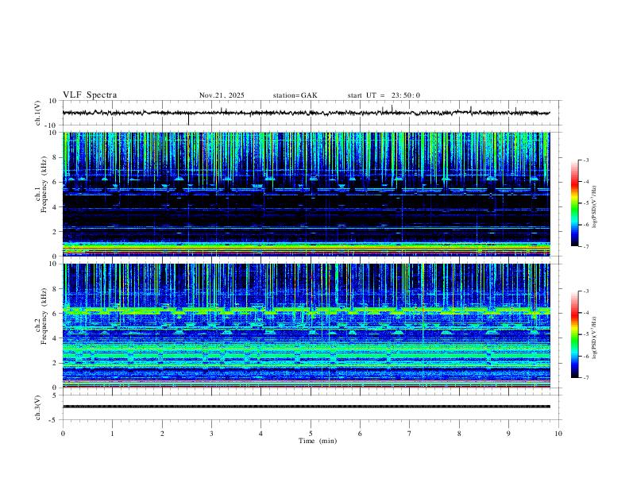Click time-axis tick label '1'
The width and height of the screenshot is (629, 486).
click(x=112, y=434)
